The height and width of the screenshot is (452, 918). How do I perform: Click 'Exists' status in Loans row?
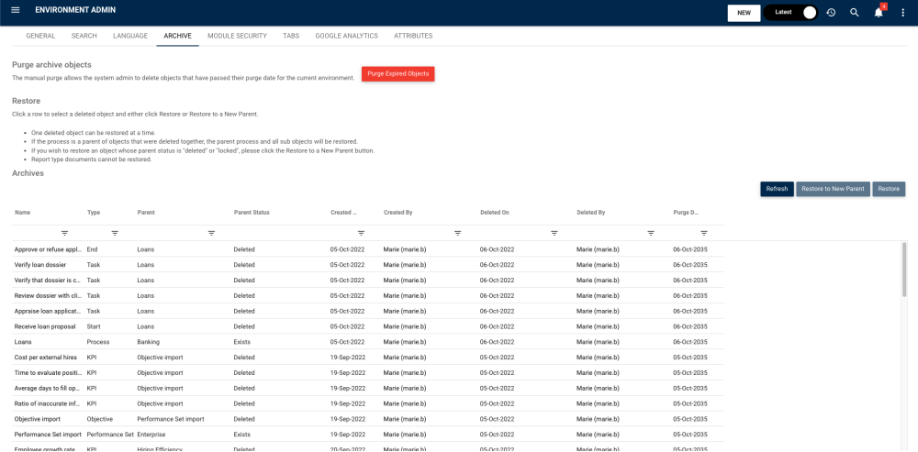click(x=241, y=341)
